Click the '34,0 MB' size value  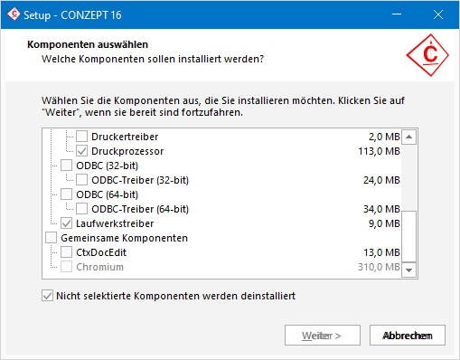coord(381,209)
